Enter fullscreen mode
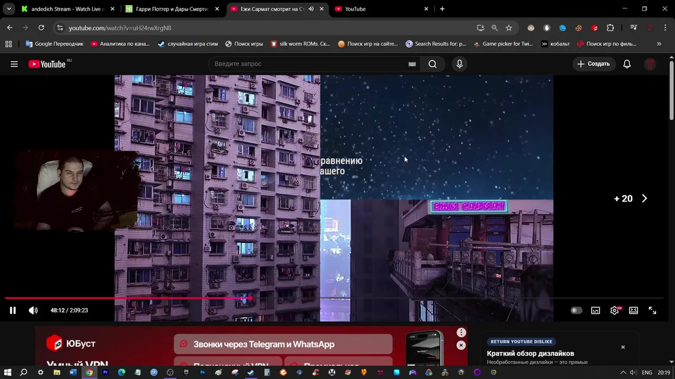675x379 pixels. coord(652,311)
